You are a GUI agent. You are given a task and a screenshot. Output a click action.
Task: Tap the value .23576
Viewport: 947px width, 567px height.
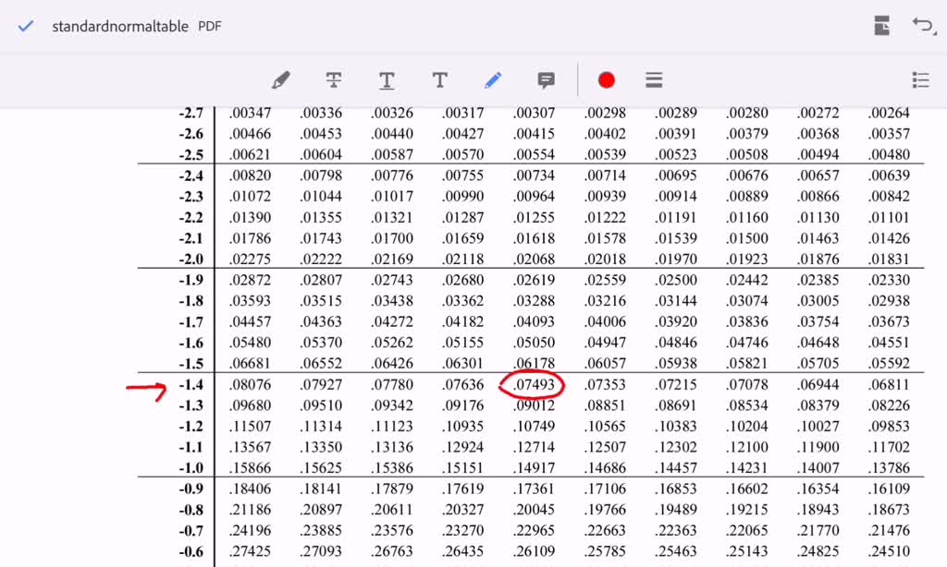point(392,531)
